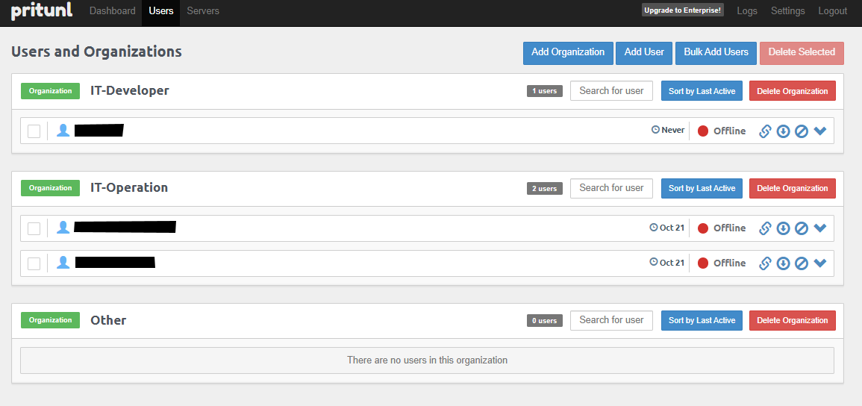Click the Add Organization button
The image size is (862, 406).
568,52
